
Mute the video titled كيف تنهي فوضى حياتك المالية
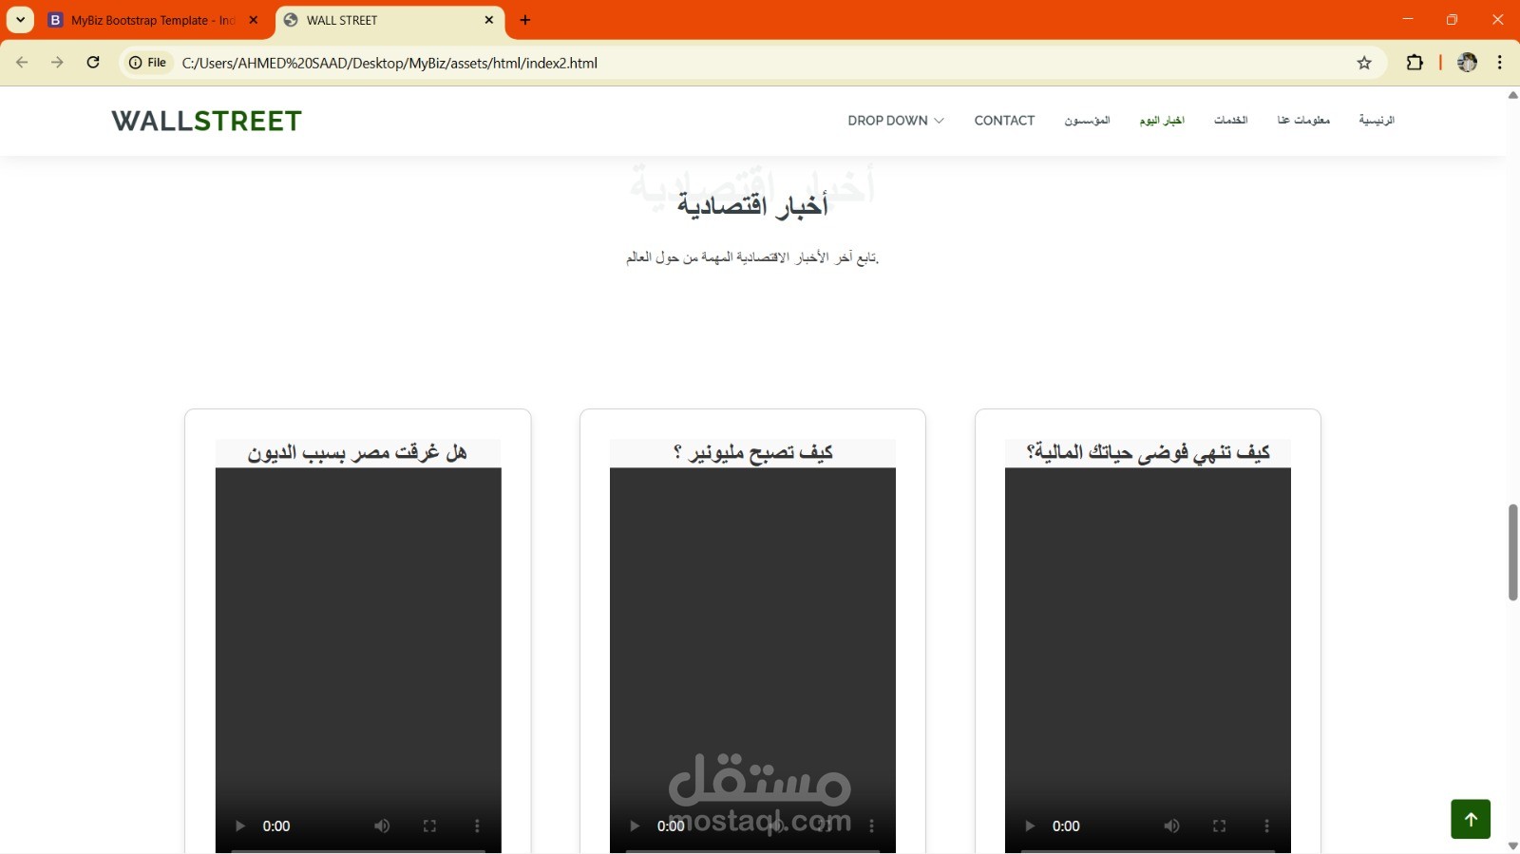pyautogui.click(x=1171, y=826)
